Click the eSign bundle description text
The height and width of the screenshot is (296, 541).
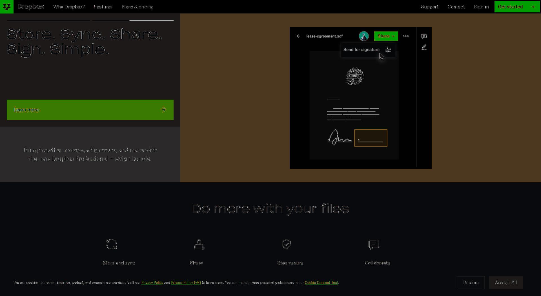[x=90, y=154]
